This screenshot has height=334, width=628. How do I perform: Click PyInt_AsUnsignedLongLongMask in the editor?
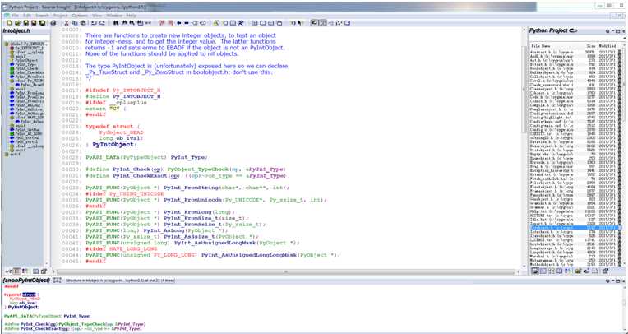tap(249, 254)
